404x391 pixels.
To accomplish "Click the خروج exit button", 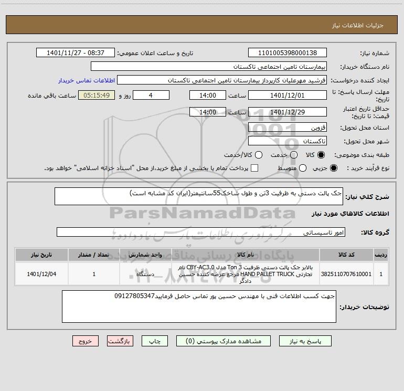I will coord(86,341).
